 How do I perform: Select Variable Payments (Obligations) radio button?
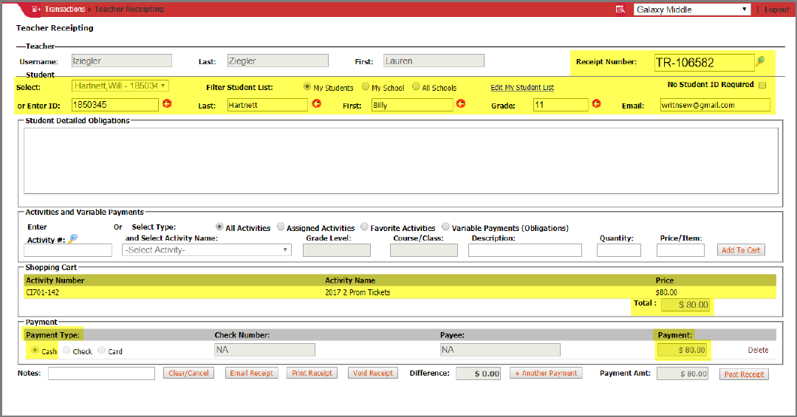click(445, 227)
